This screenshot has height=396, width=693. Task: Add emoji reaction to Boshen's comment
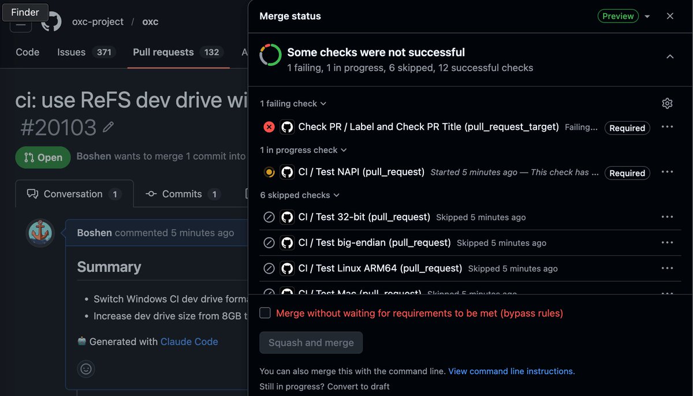click(86, 369)
